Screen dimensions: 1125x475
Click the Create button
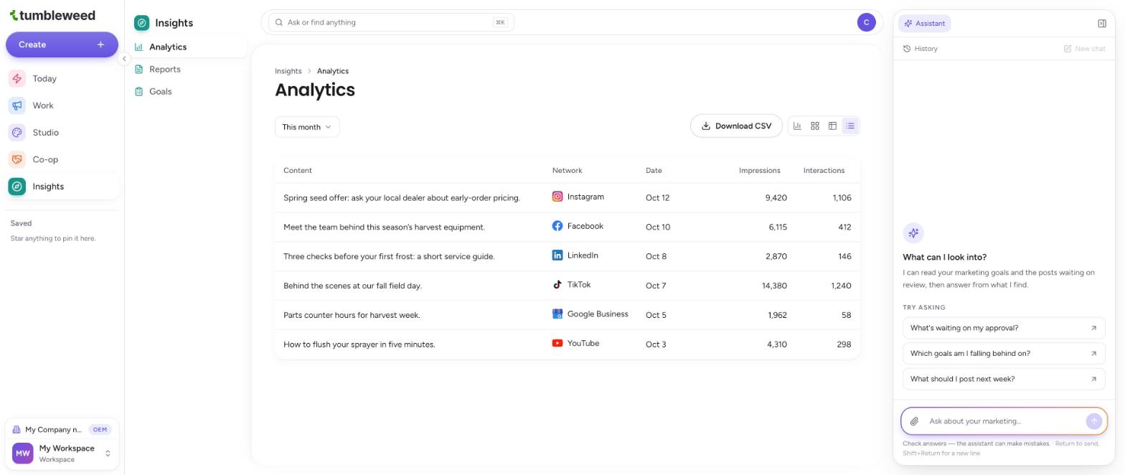pyautogui.click(x=62, y=44)
